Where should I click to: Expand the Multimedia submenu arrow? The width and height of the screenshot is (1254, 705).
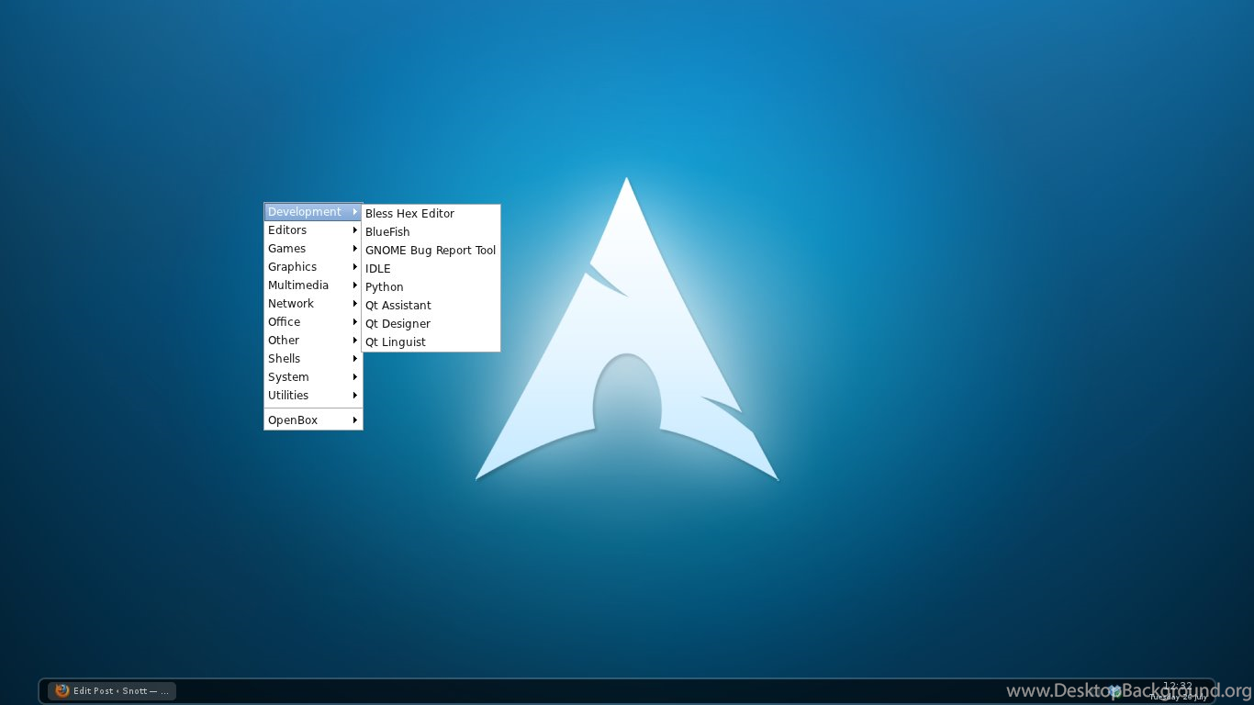(x=354, y=285)
